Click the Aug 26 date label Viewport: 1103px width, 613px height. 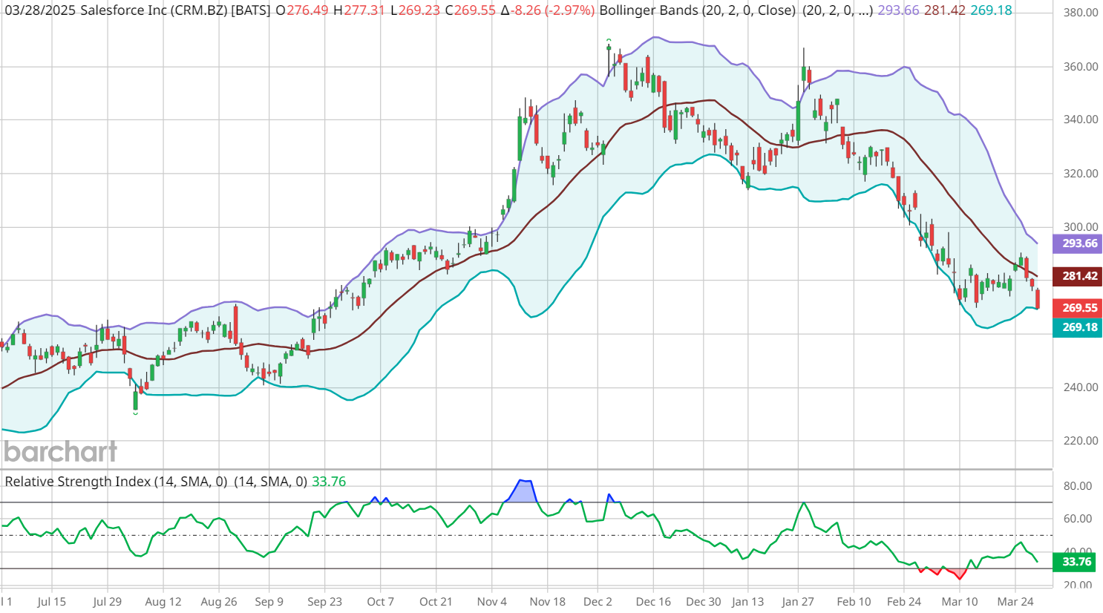pyautogui.click(x=219, y=602)
